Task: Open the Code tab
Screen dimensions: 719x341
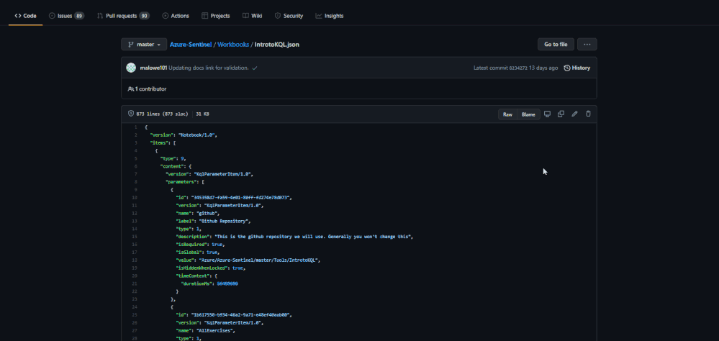Action: [x=25, y=16]
